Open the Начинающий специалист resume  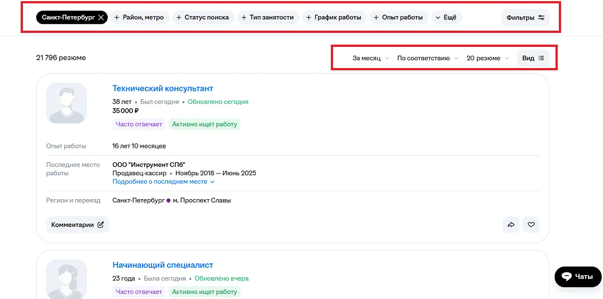coord(163,265)
